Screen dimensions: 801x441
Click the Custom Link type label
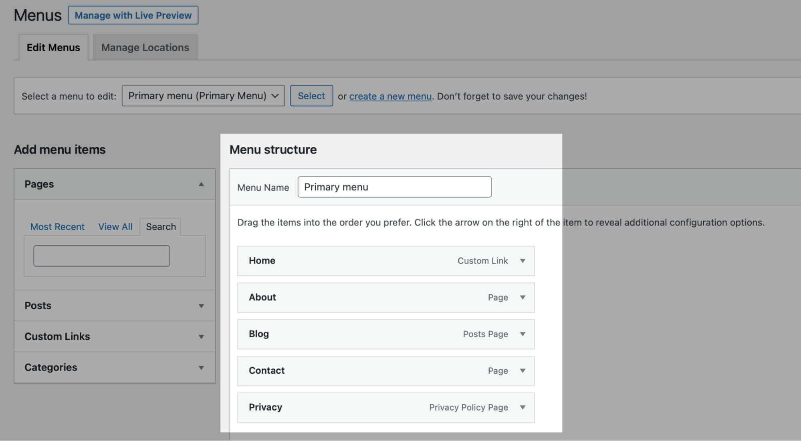click(x=483, y=261)
